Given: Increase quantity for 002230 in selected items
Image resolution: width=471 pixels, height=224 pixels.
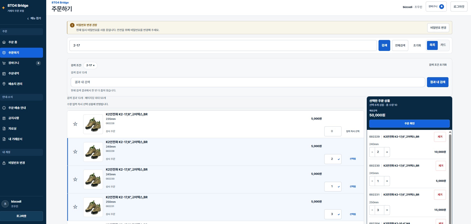Looking at the screenshot, I should point(387,181).
